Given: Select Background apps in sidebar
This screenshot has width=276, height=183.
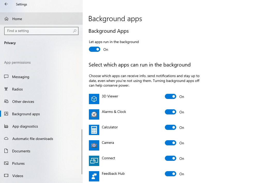Looking at the screenshot, I should tap(41, 114).
